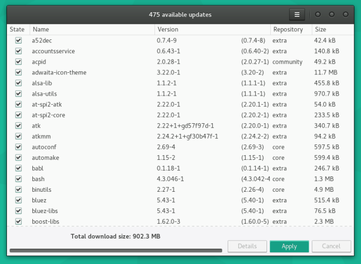The width and height of the screenshot is (361, 264).
Task: Click the Cancel button
Action: [x=331, y=246]
